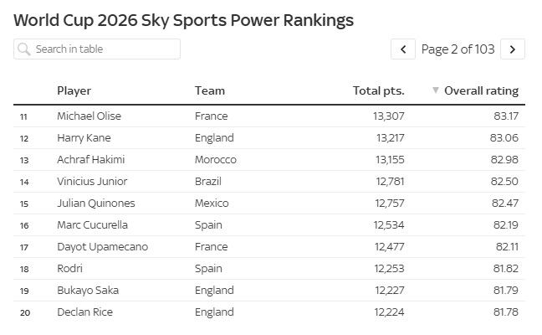542x335 pixels.
Task: Click the Page 2 of 103 label
Action: coord(458,49)
